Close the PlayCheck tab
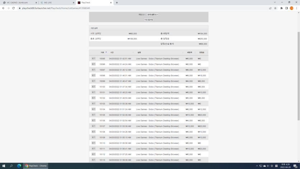 coord(111,3)
